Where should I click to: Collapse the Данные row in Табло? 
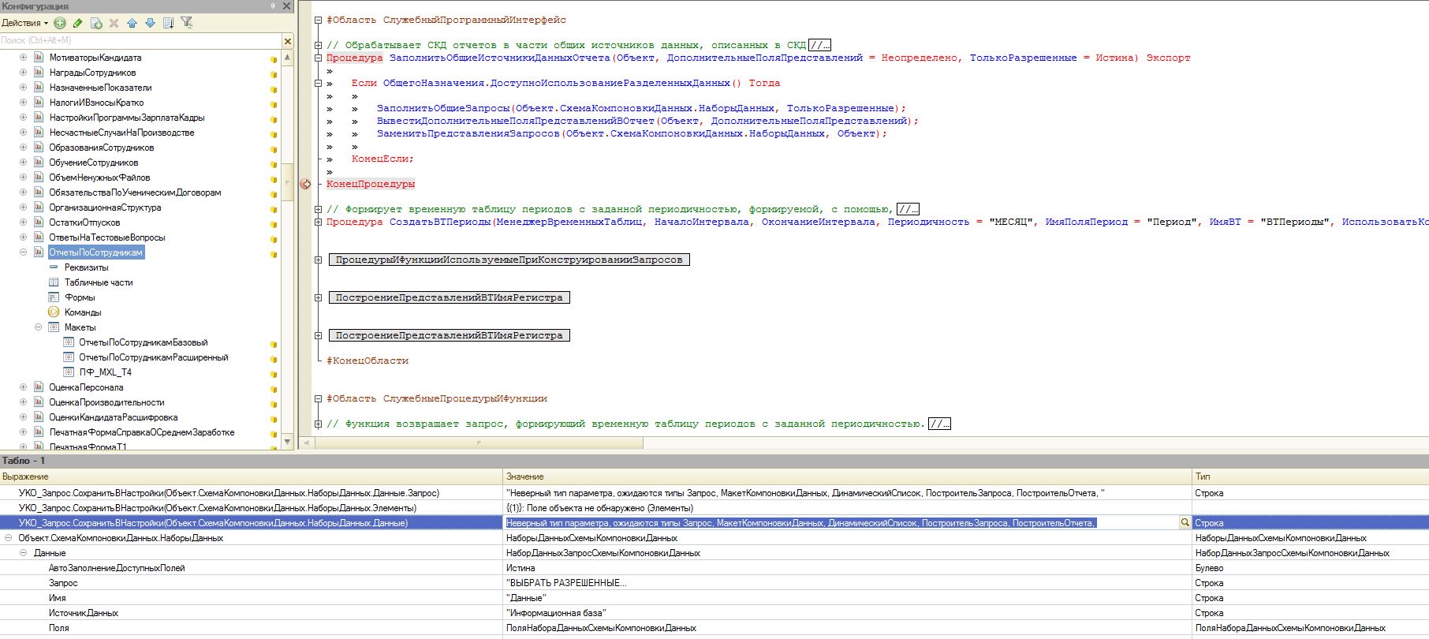point(23,553)
